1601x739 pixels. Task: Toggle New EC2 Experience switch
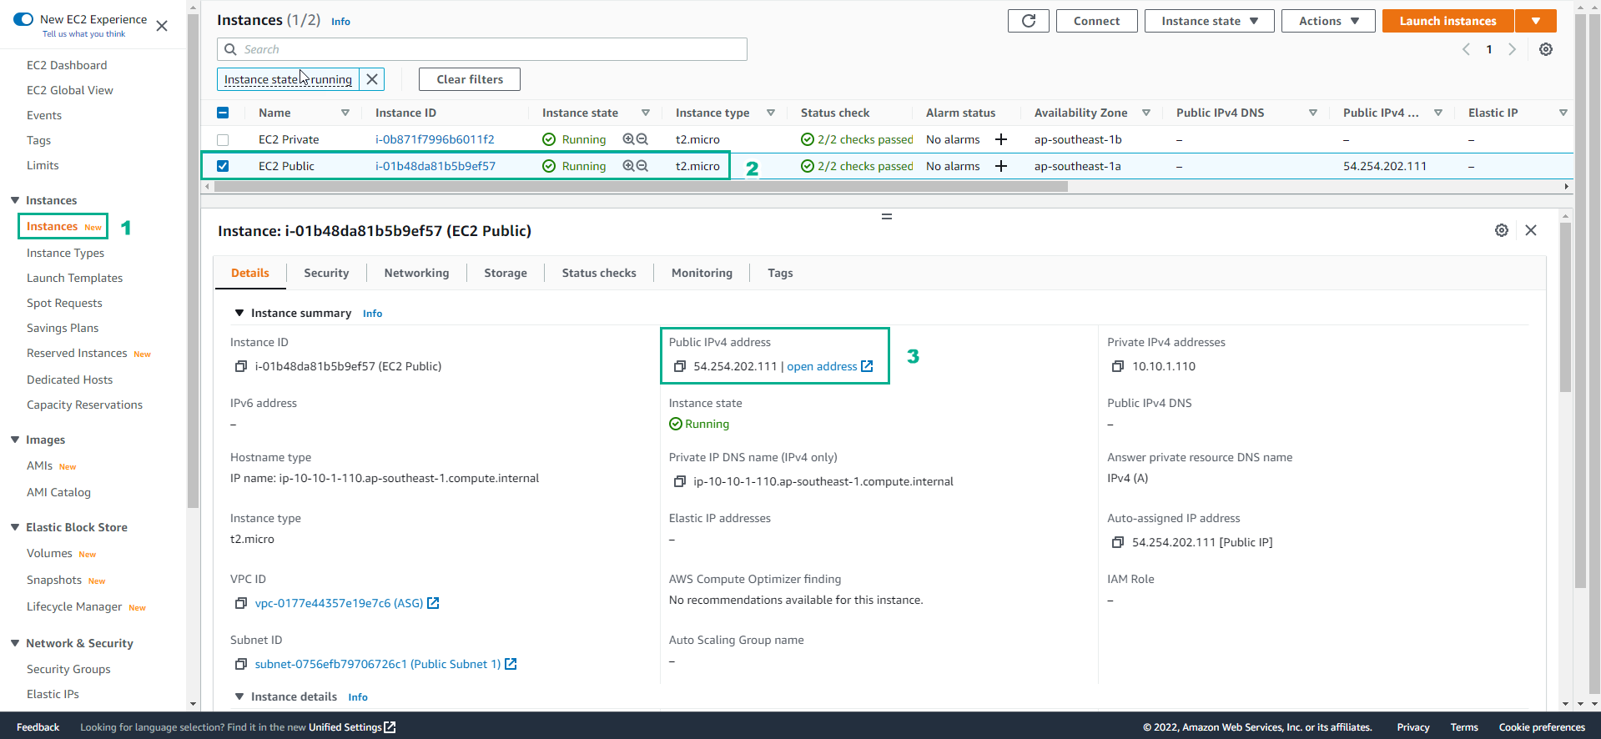(x=23, y=19)
